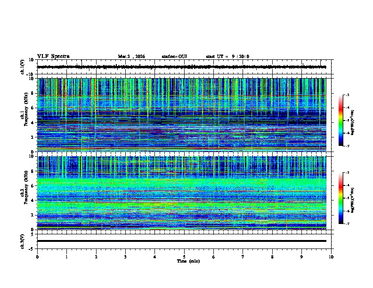Click the ch.2 spectrogram "4" kHz tick label
The width and height of the screenshot is (373, 288).
33,200
